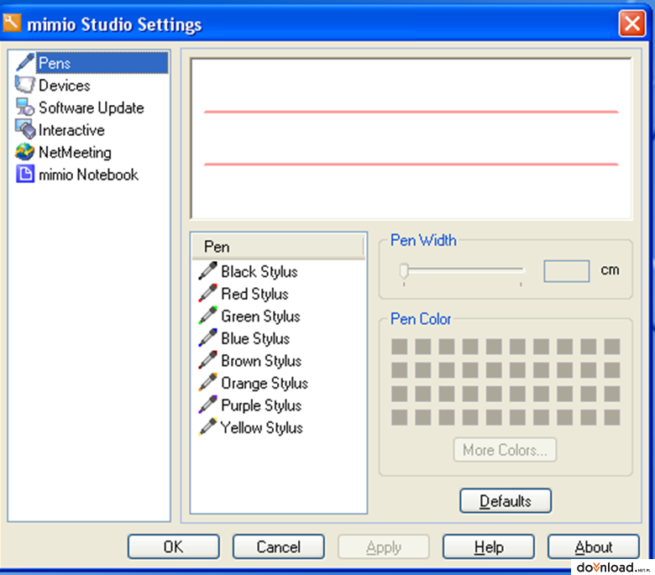Screen dimensions: 655x575
Task: Open mimio Notebook settings
Action: pos(88,175)
